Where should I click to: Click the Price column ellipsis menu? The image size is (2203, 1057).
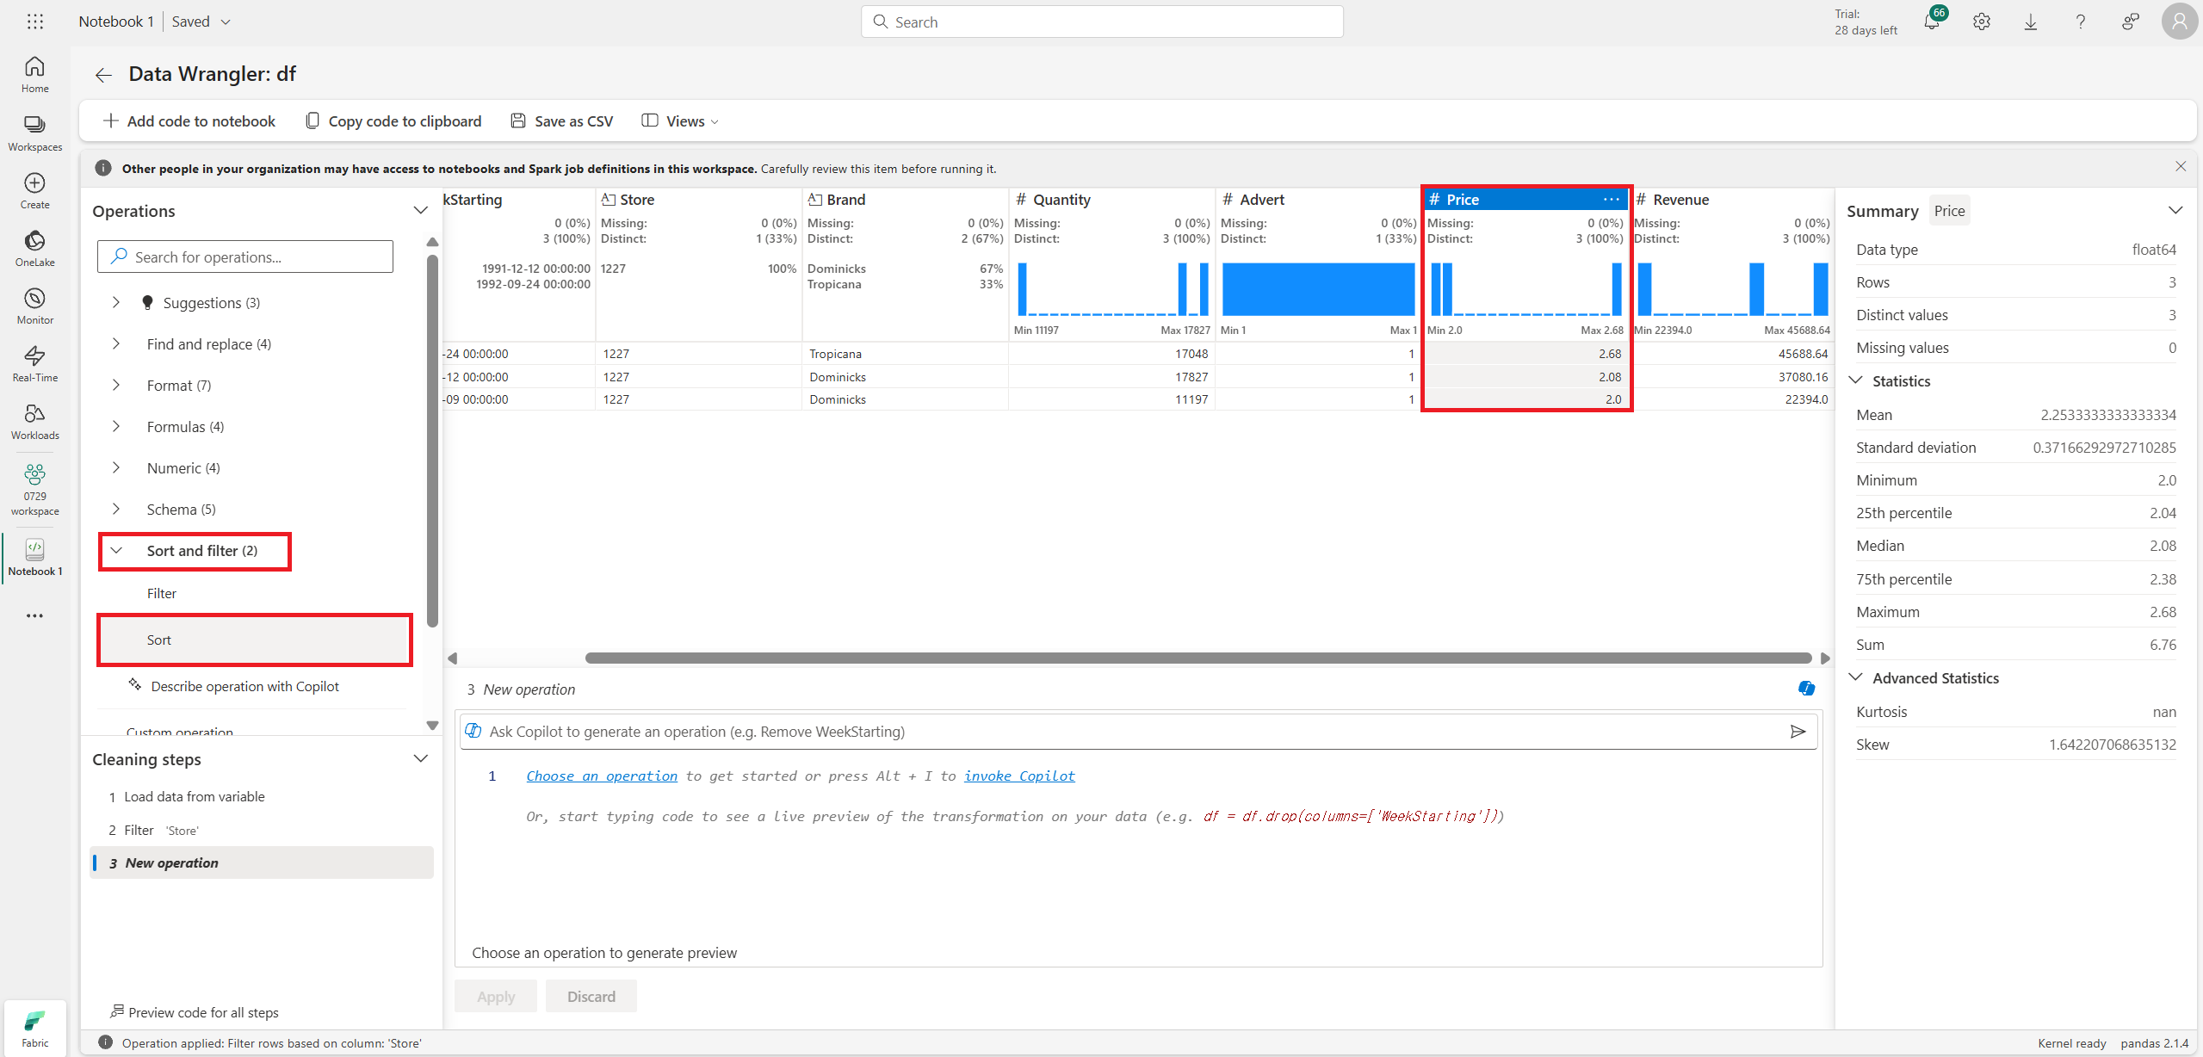click(1611, 200)
